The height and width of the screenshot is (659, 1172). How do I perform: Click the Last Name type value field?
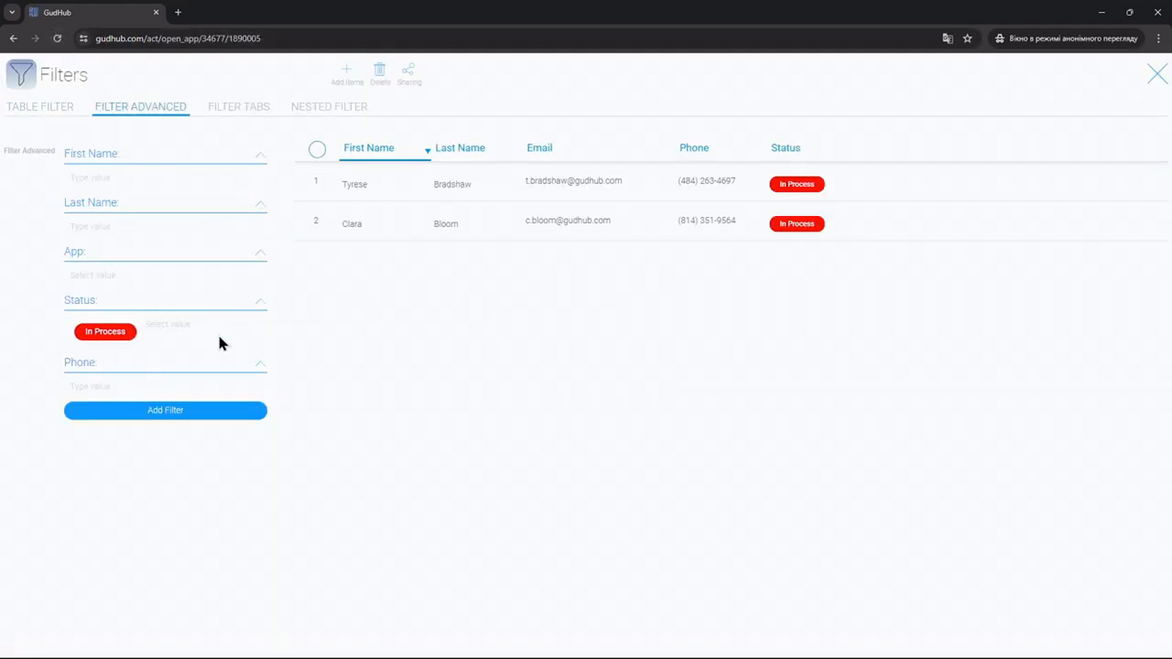click(166, 227)
